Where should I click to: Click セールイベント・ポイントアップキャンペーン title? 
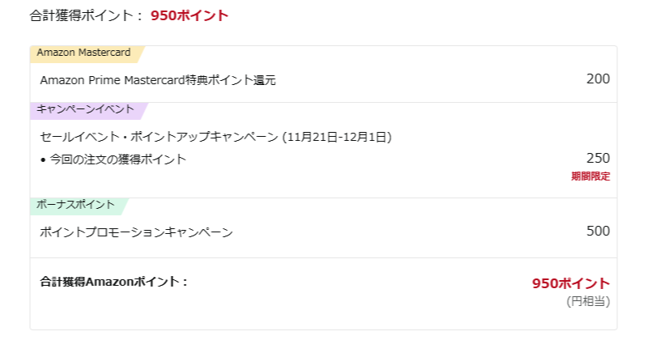click(x=159, y=136)
